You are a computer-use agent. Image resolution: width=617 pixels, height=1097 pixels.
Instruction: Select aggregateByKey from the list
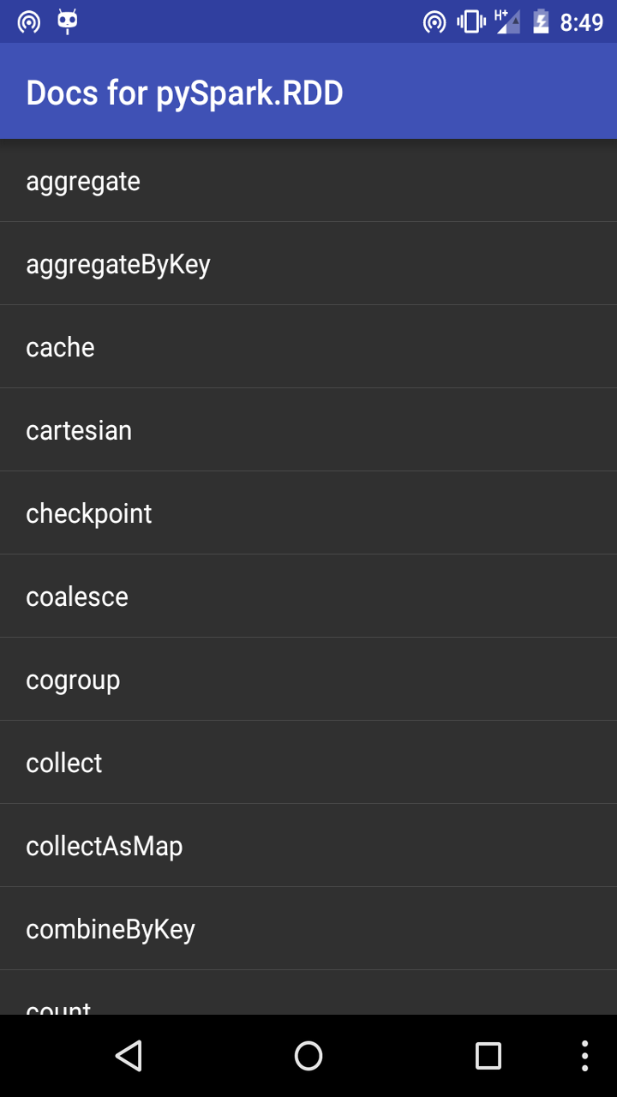point(118,263)
